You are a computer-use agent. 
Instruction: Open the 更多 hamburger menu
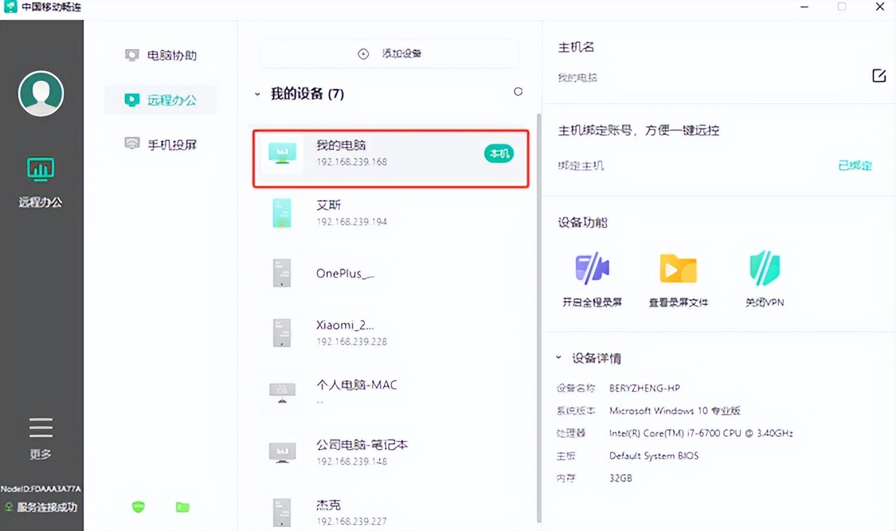40,427
